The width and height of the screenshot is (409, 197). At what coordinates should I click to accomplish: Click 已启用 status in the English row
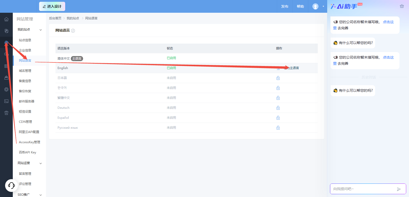171,68
